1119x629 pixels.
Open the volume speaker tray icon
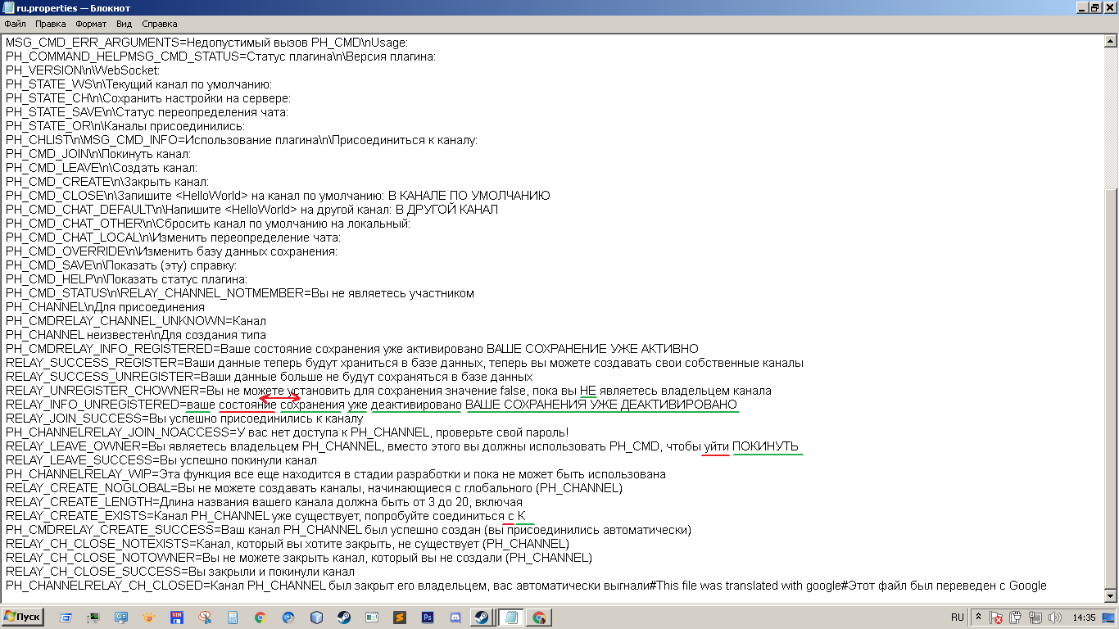[x=1055, y=618]
